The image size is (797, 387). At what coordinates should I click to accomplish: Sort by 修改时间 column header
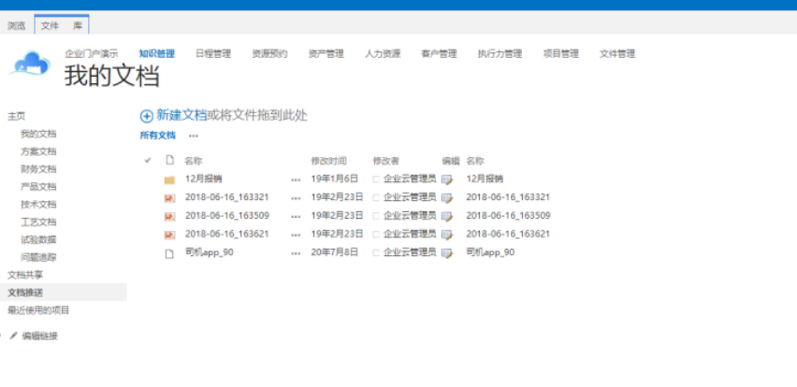click(x=329, y=161)
